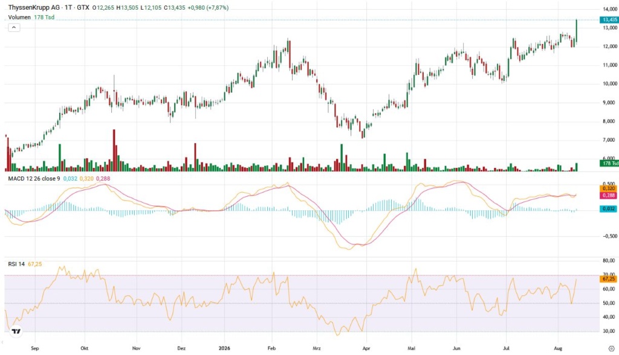Screen dimensions: 619x355
Task: Click the 14,000 price axis value
Action: pyautogui.click(x=610, y=9)
